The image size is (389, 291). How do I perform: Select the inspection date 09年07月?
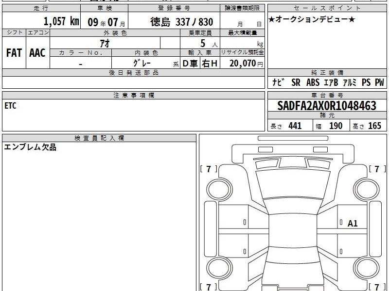point(106,22)
